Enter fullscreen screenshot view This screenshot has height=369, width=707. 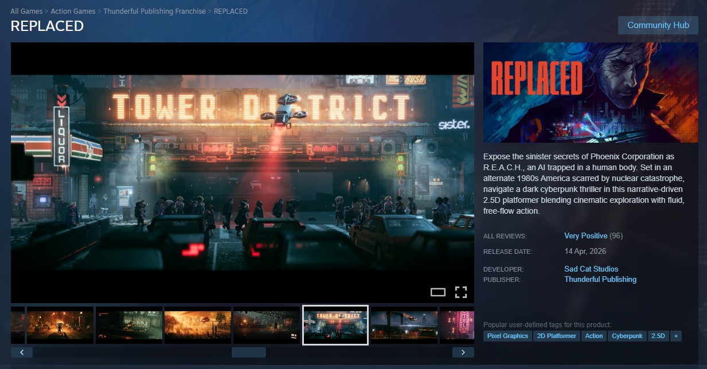tap(461, 292)
